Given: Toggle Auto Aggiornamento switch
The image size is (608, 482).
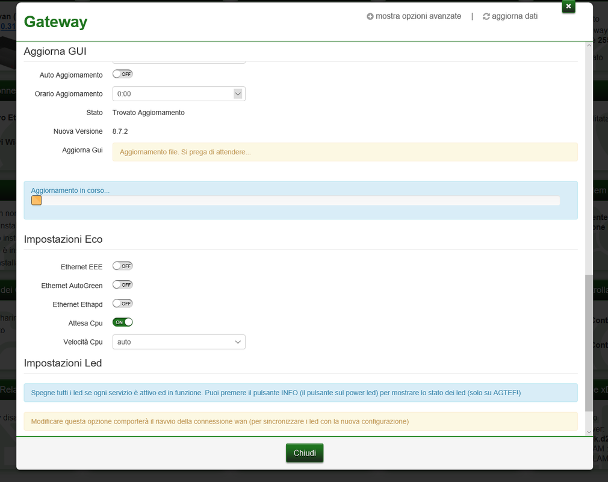Looking at the screenshot, I should coord(123,74).
